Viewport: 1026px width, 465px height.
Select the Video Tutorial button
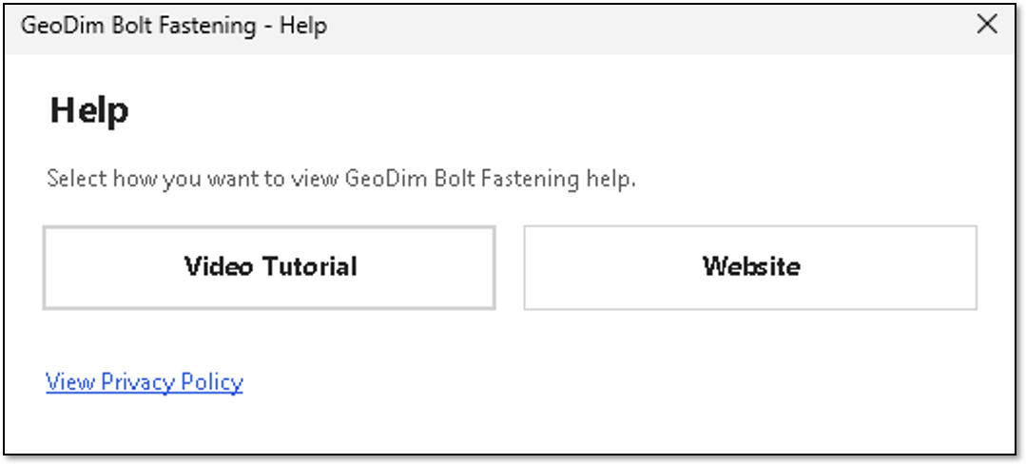269,267
